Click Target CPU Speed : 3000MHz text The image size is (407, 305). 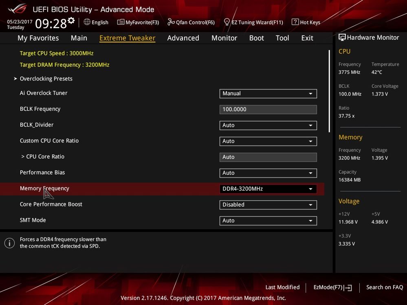pos(57,53)
